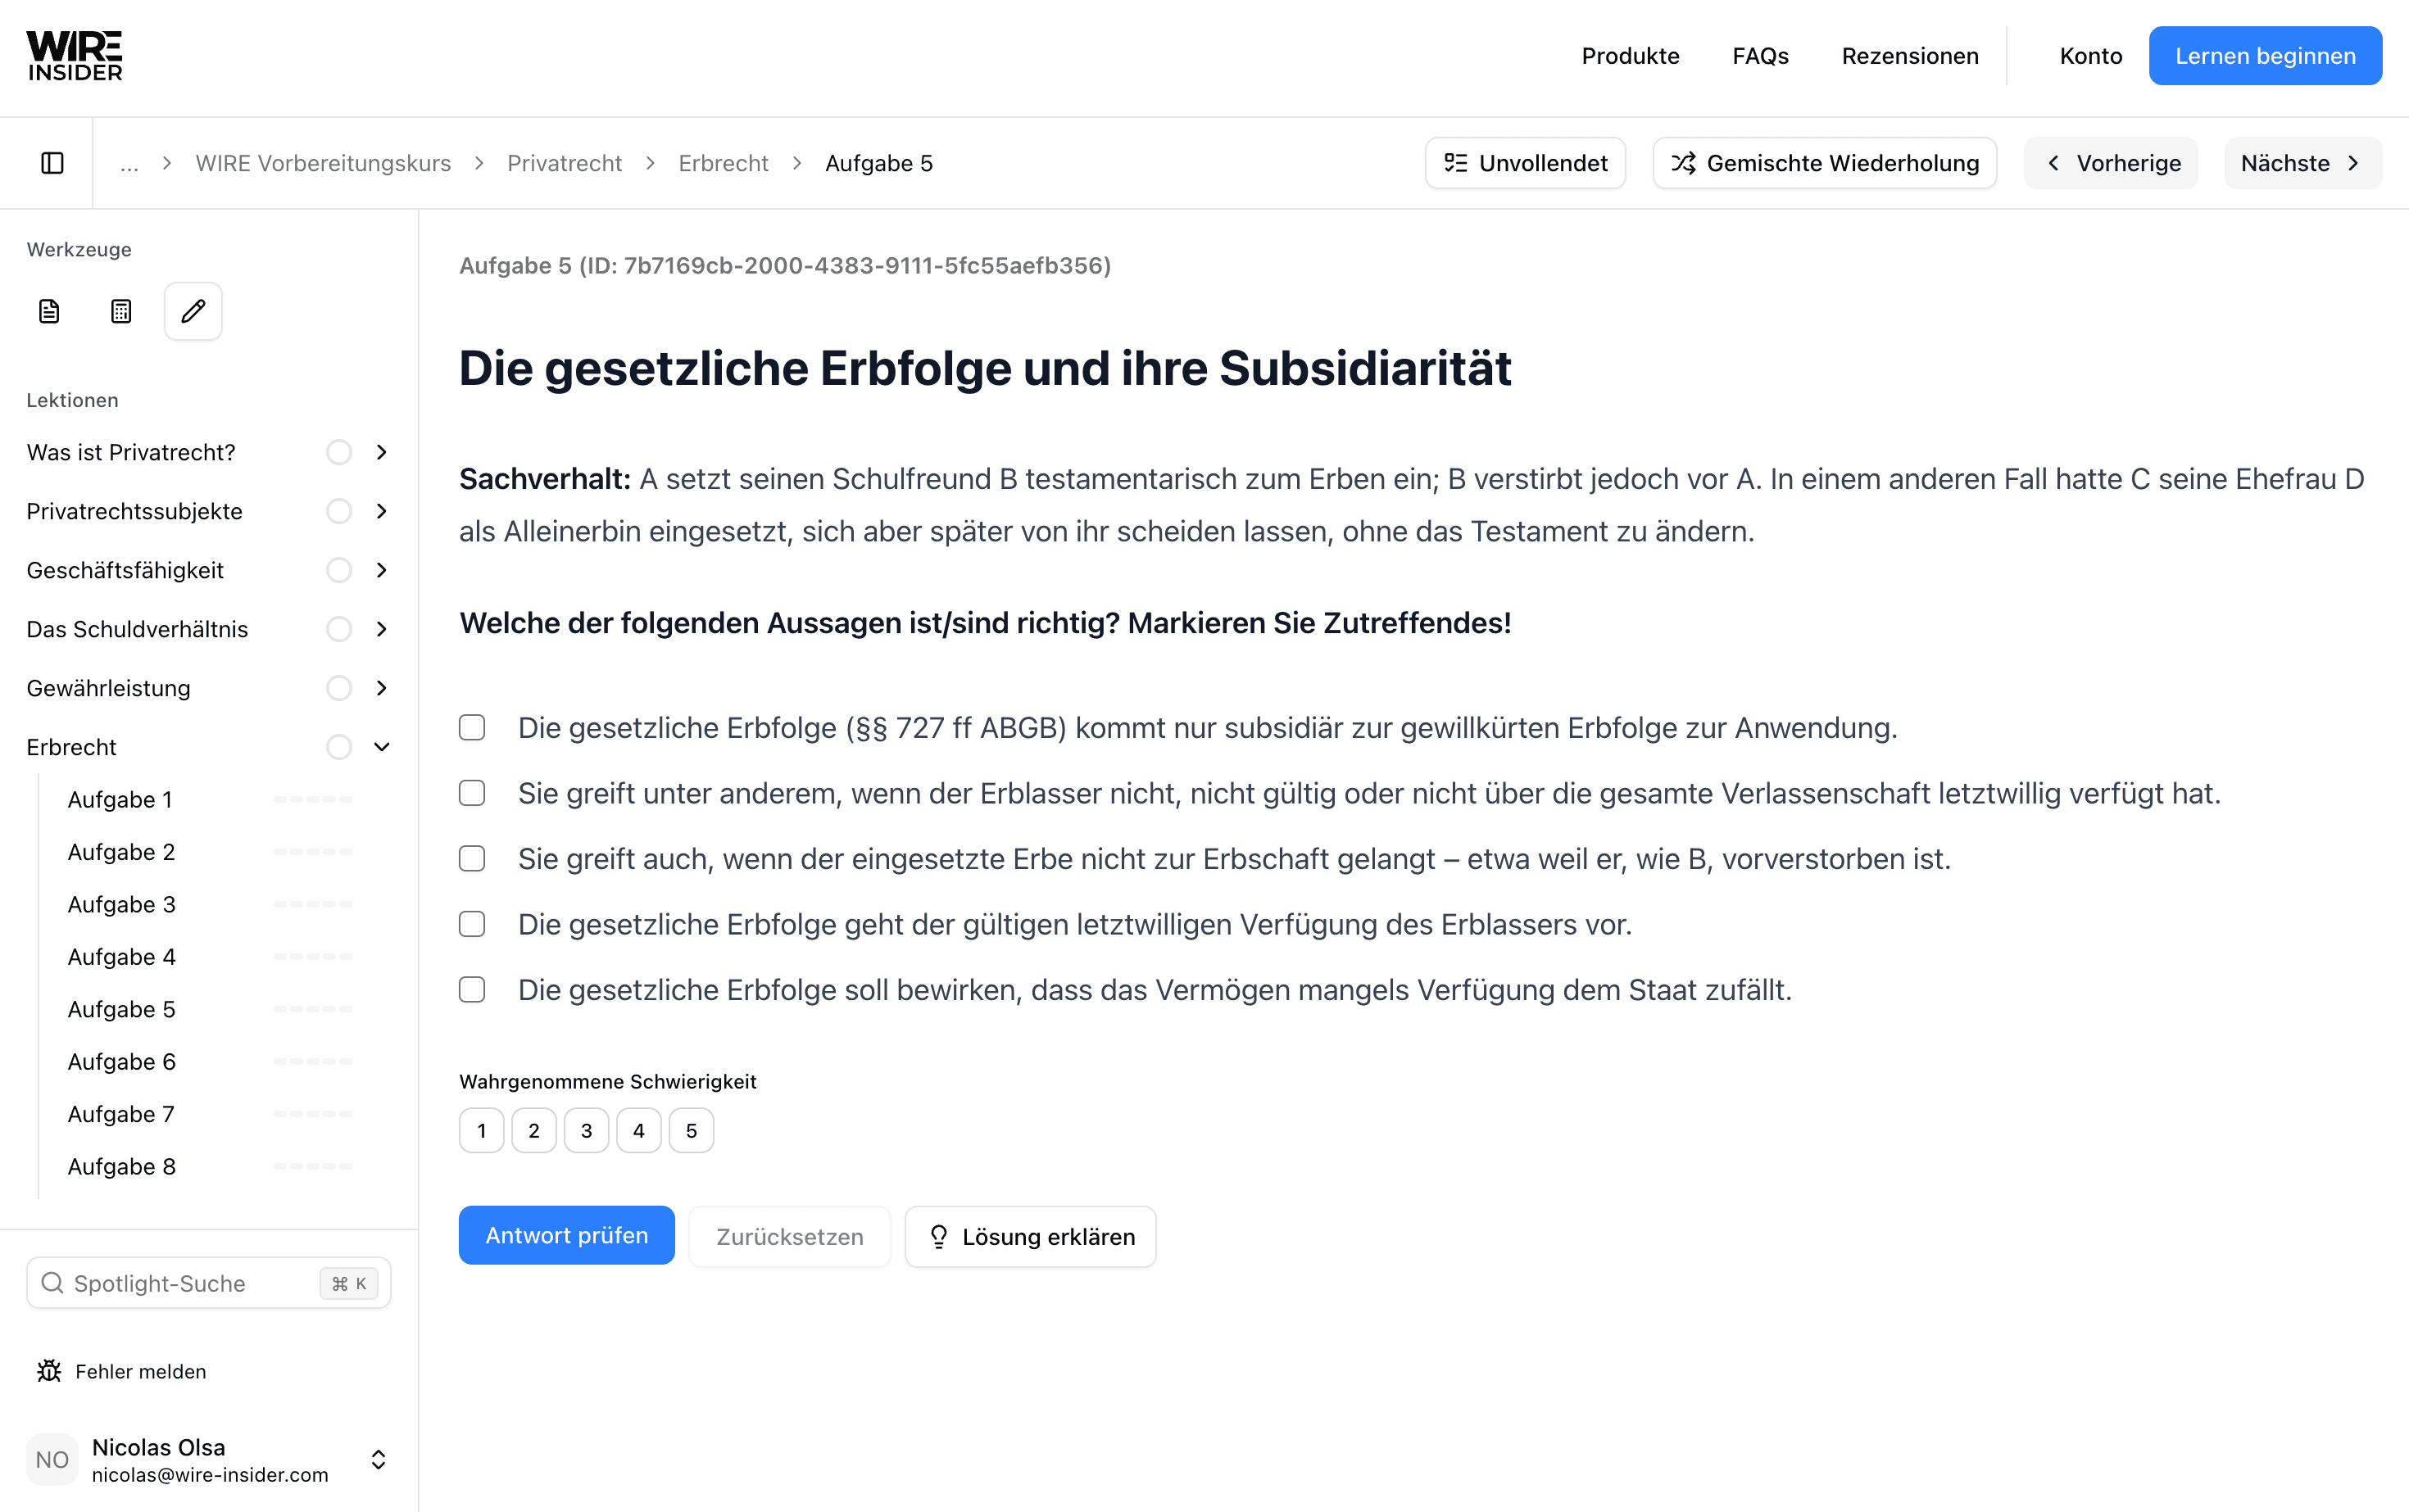Image resolution: width=2409 pixels, height=1512 pixels.
Task: Mark Was ist Privatrecht? completion circle
Action: pyautogui.click(x=339, y=452)
